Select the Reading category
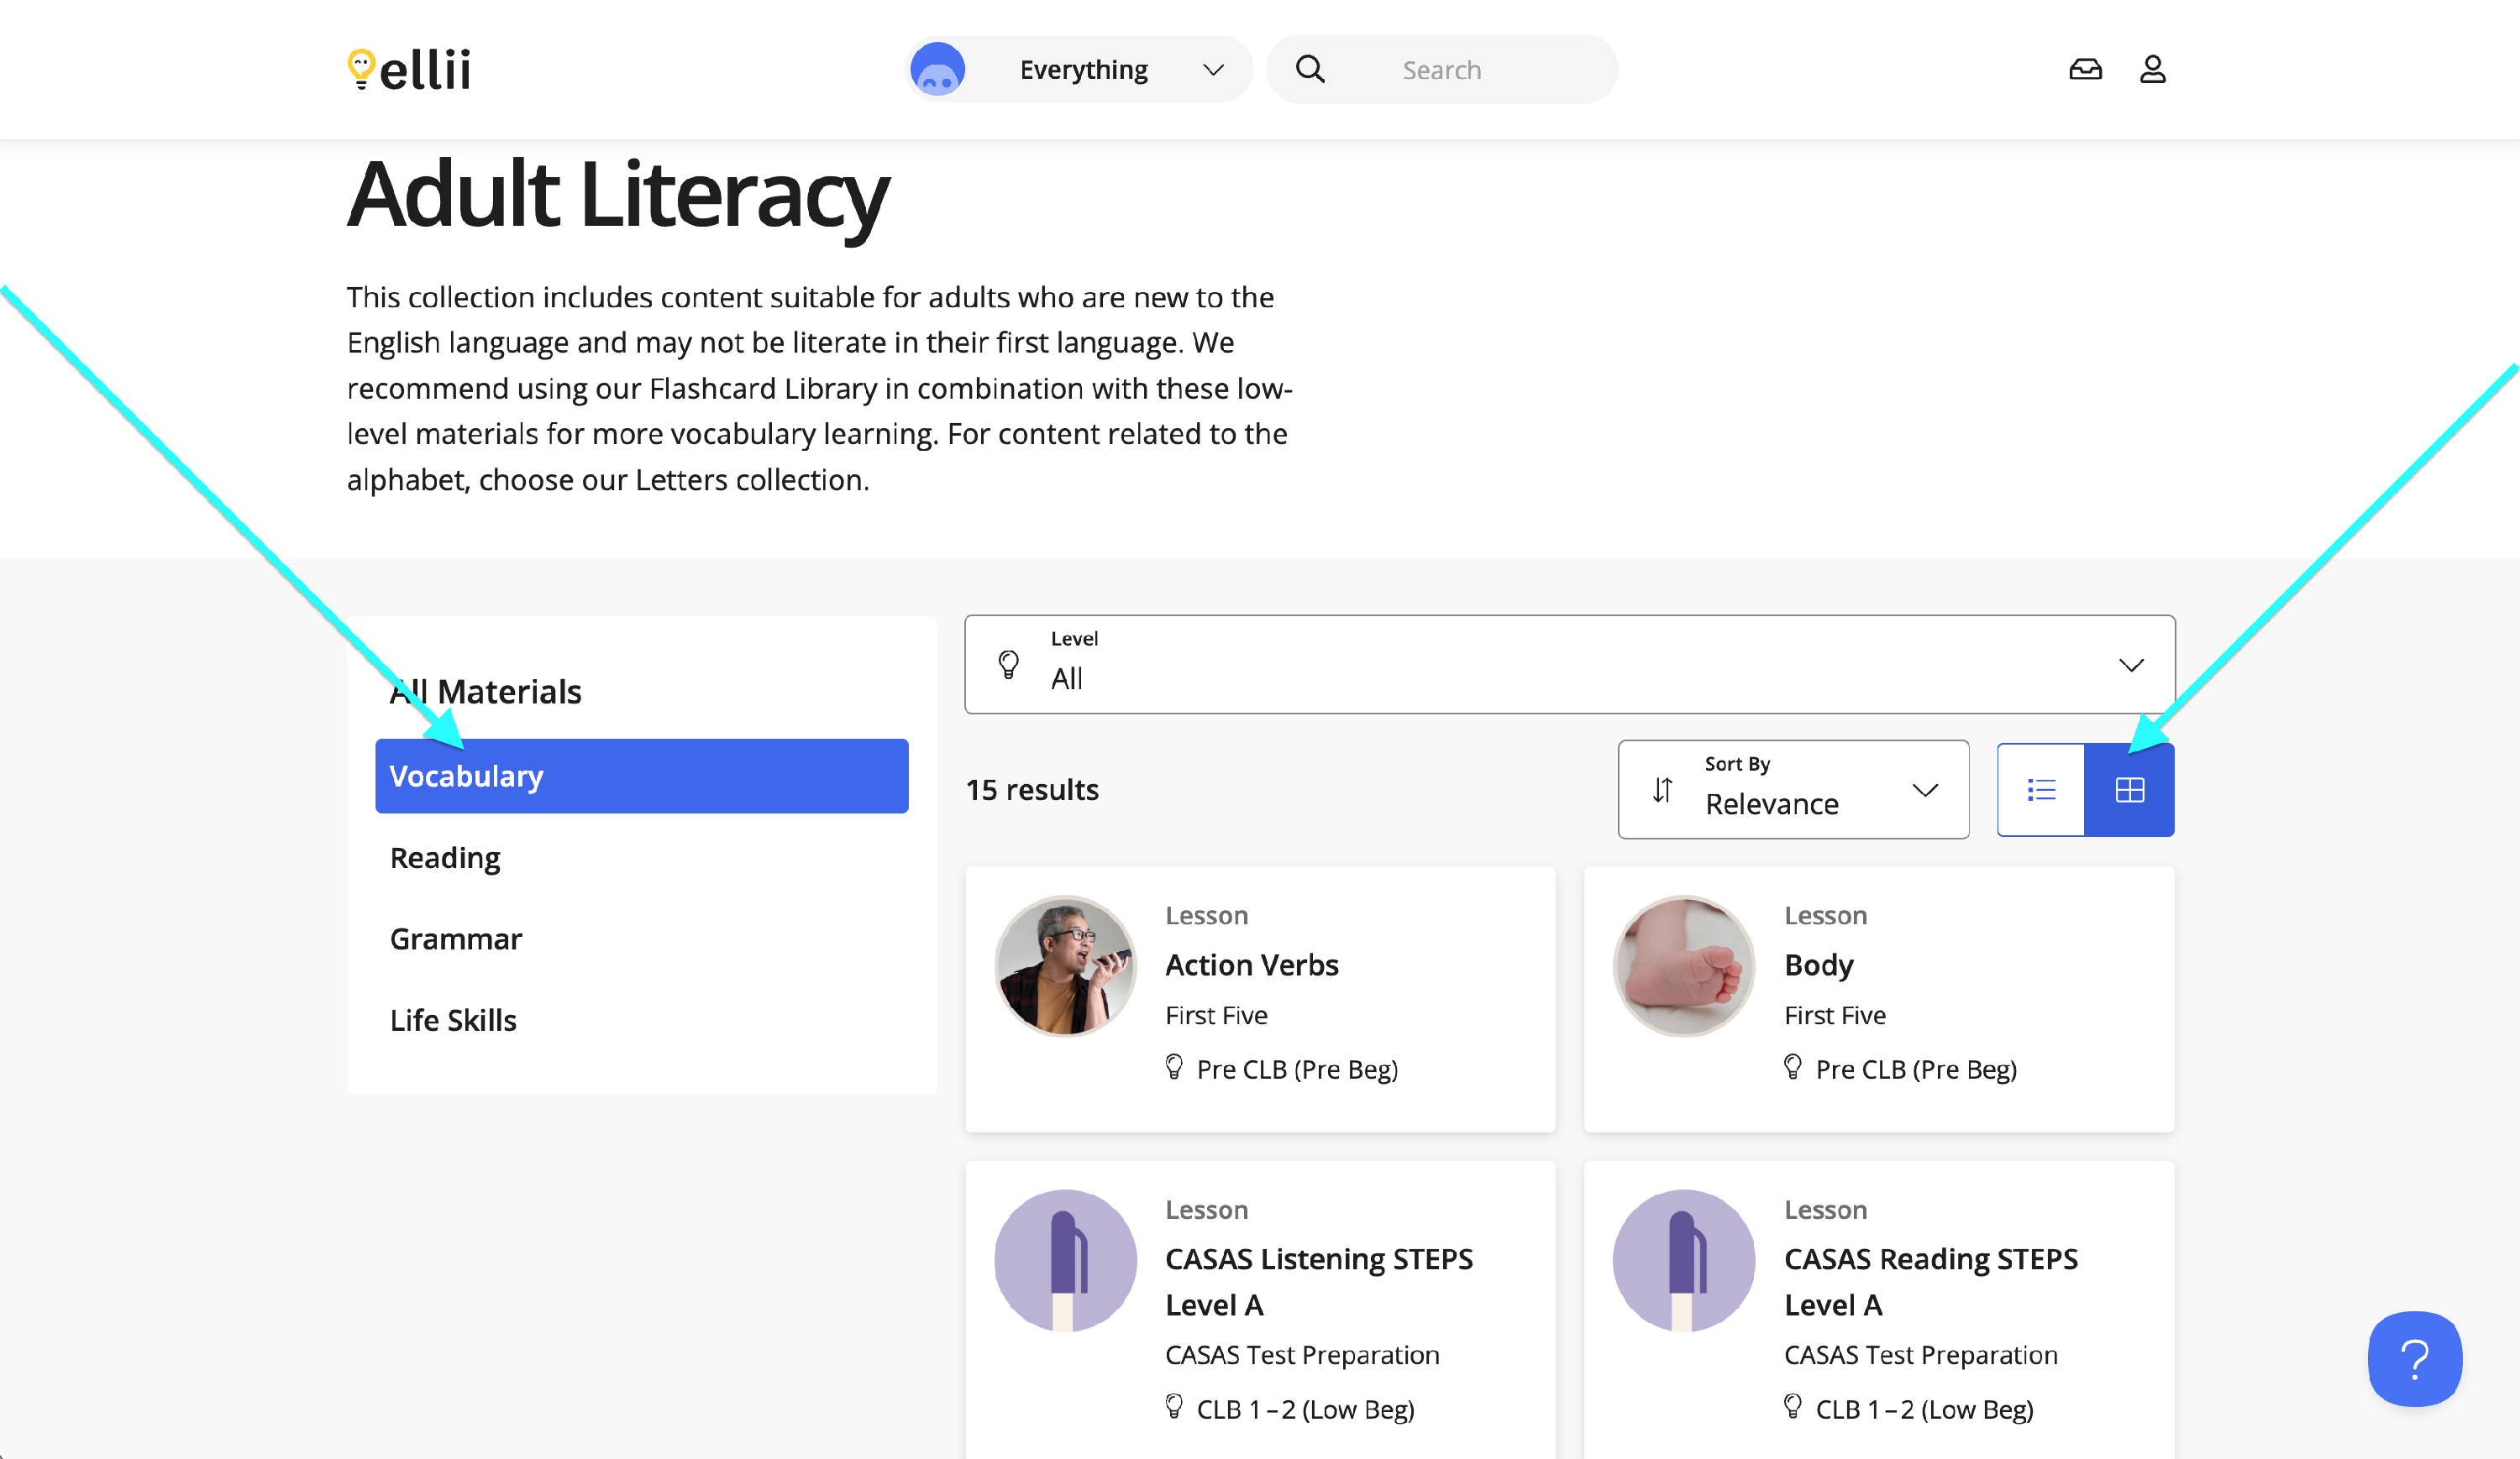 pos(445,859)
